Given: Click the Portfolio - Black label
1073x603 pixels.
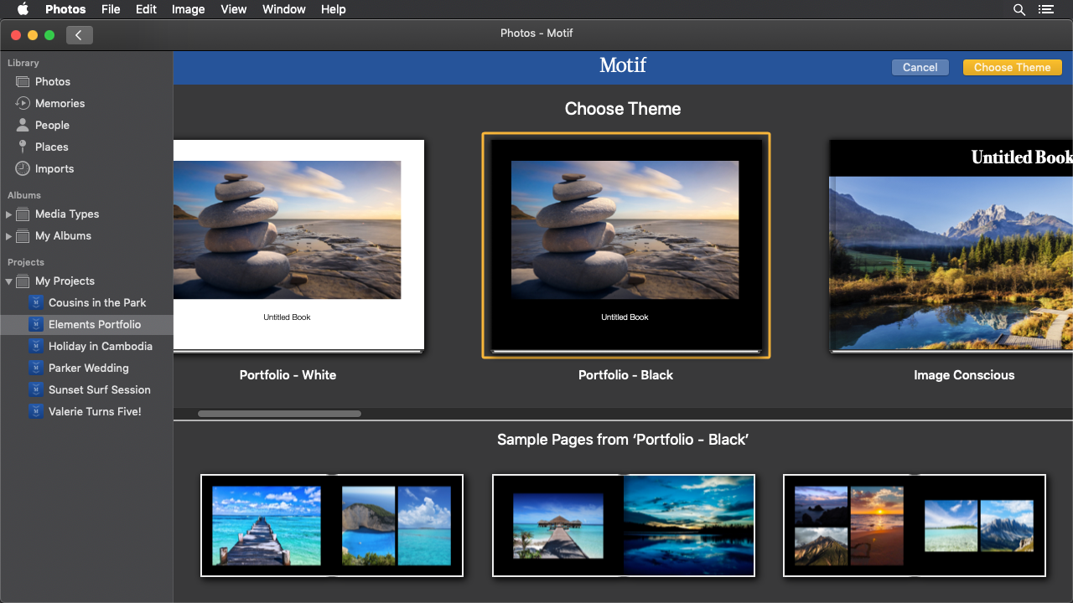Looking at the screenshot, I should pyautogui.click(x=625, y=375).
